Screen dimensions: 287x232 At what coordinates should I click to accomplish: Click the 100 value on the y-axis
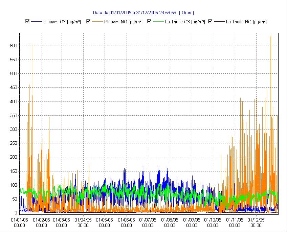click(13, 185)
